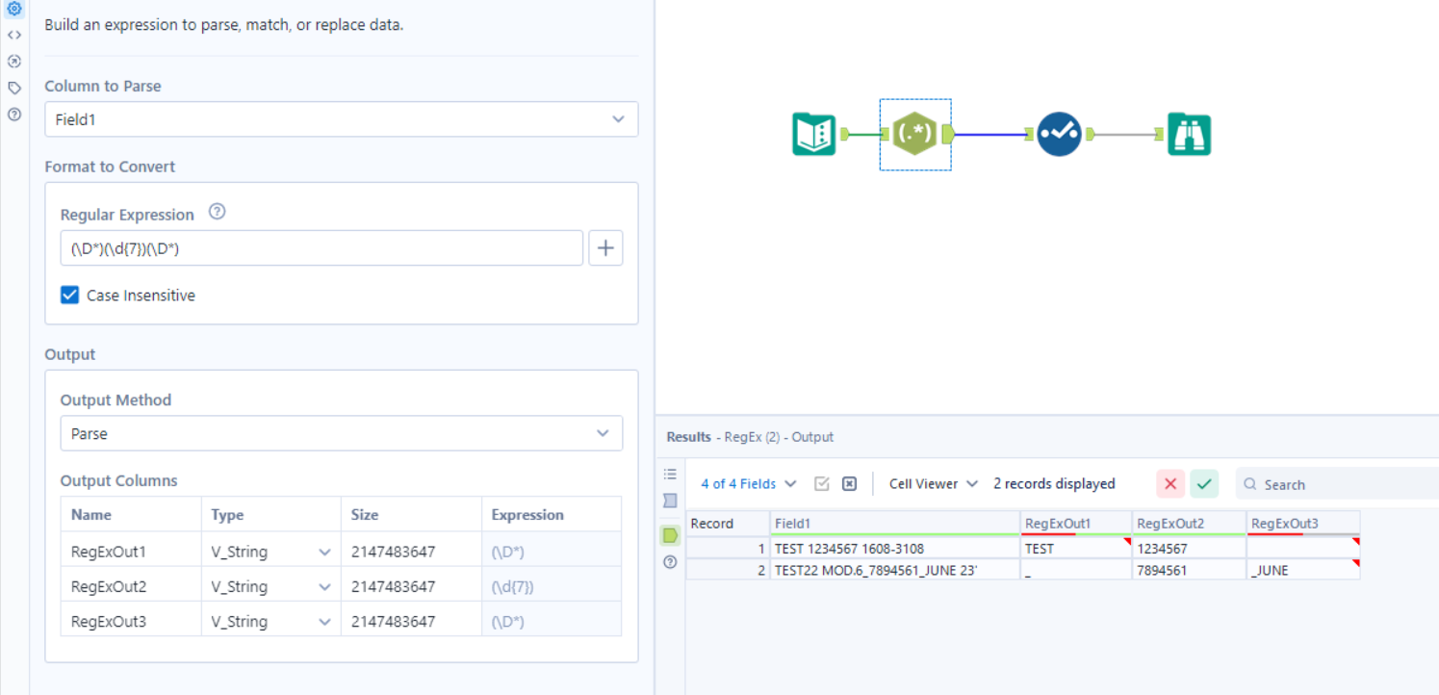This screenshot has width=1439, height=695.
Task: Click the deselect-all fields icon in Results toolbar
Action: (x=849, y=483)
